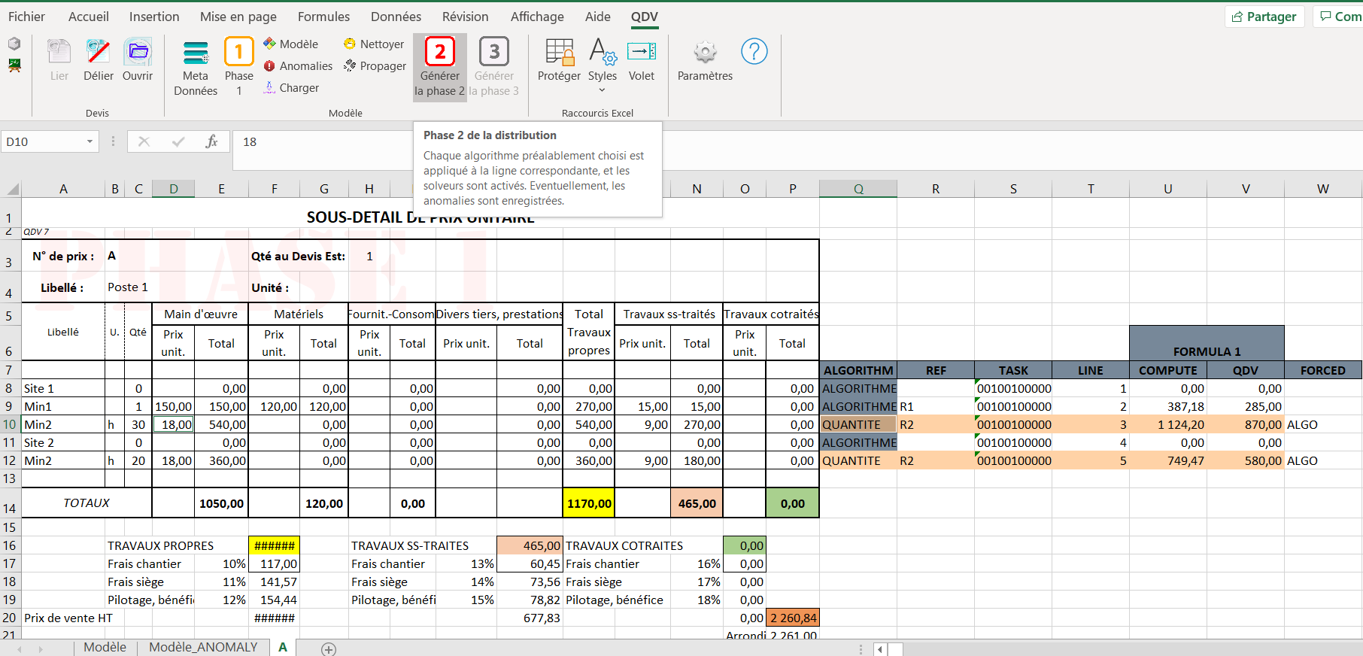Open the help question mark icon
1363x656 pixels.
coord(754,51)
